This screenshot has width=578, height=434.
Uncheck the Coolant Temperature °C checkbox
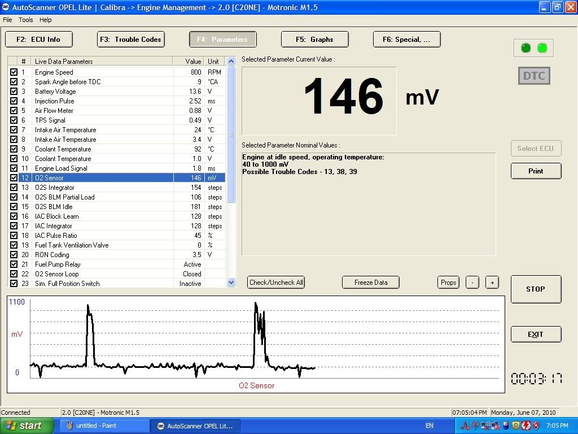tap(14, 149)
